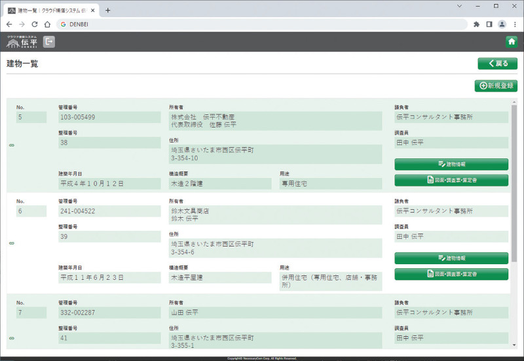
Task: Click the 戻る back button
Action: pyautogui.click(x=497, y=63)
